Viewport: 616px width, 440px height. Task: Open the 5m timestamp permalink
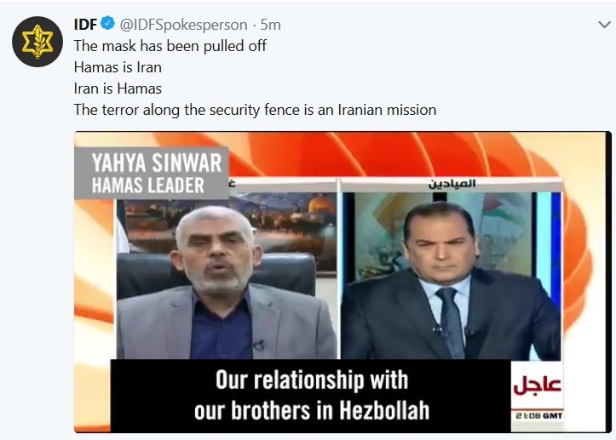[271, 25]
